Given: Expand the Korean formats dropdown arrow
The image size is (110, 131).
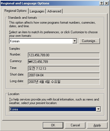Looking at the screenshot, I should click(75, 41).
